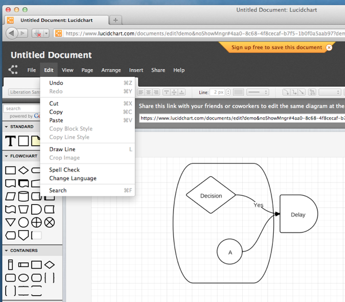This screenshot has width=345, height=302.
Task: Choose Copy from the Edit menu
Action: tap(88, 112)
